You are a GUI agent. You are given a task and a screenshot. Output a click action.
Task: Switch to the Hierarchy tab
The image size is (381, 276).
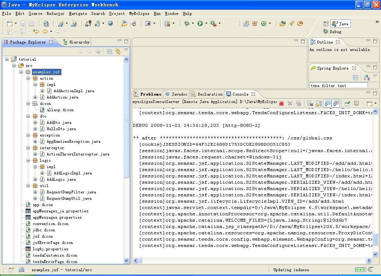point(76,42)
